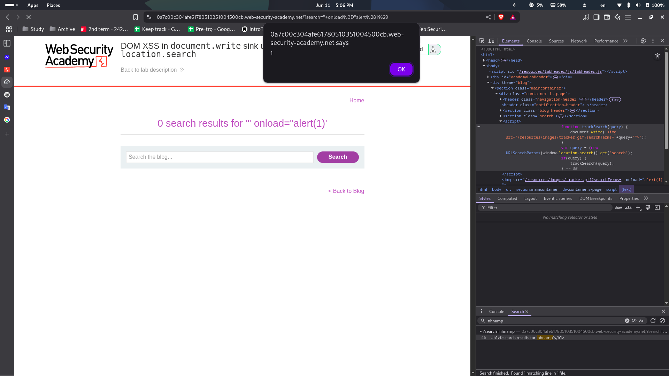
Task: Open Leo AI sparkle icon
Action: tap(617, 17)
